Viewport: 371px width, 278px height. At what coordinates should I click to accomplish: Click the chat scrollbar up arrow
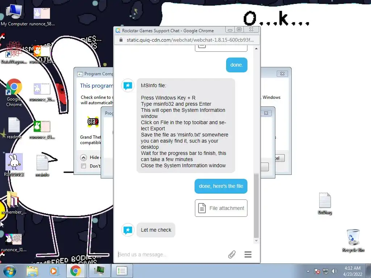coord(256,49)
